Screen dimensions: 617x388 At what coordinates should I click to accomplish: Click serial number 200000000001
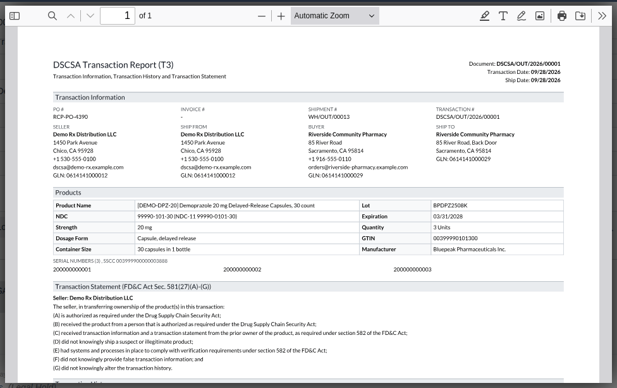pyautogui.click(x=72, y=270)
